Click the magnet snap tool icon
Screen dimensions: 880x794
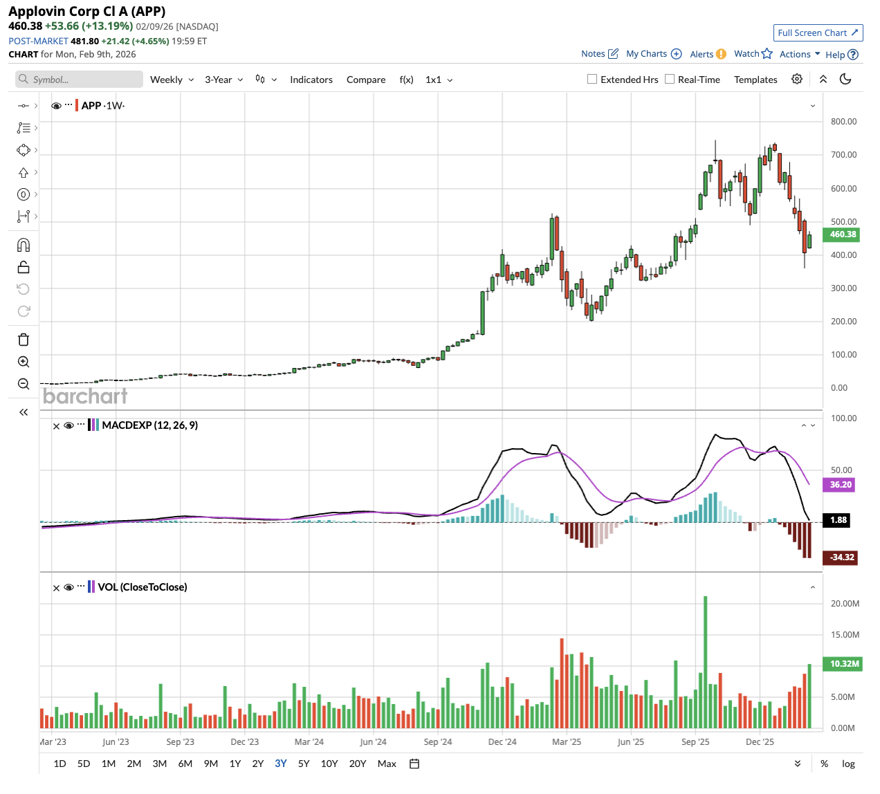24,246
